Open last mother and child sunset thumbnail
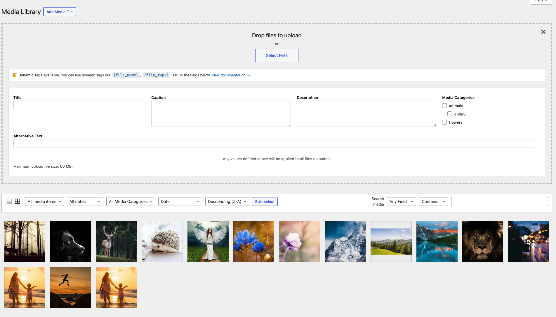556x317 pixels. (x=116, y=287)
